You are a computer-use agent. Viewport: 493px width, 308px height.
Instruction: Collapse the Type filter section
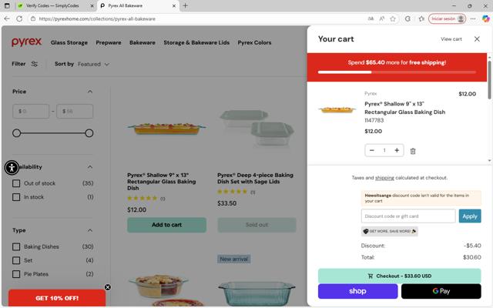click(x=89, y=230)
